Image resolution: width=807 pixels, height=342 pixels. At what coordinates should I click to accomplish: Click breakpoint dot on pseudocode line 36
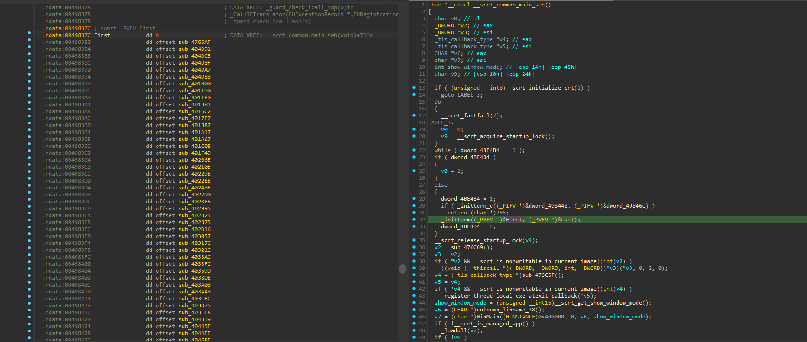pyautogui.click(x=414, y=247)
